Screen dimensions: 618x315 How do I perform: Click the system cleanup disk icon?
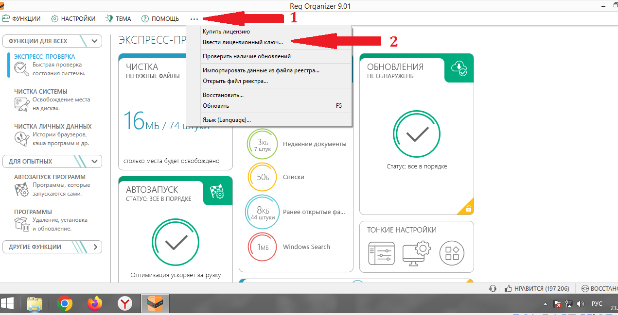pos(22,104)
